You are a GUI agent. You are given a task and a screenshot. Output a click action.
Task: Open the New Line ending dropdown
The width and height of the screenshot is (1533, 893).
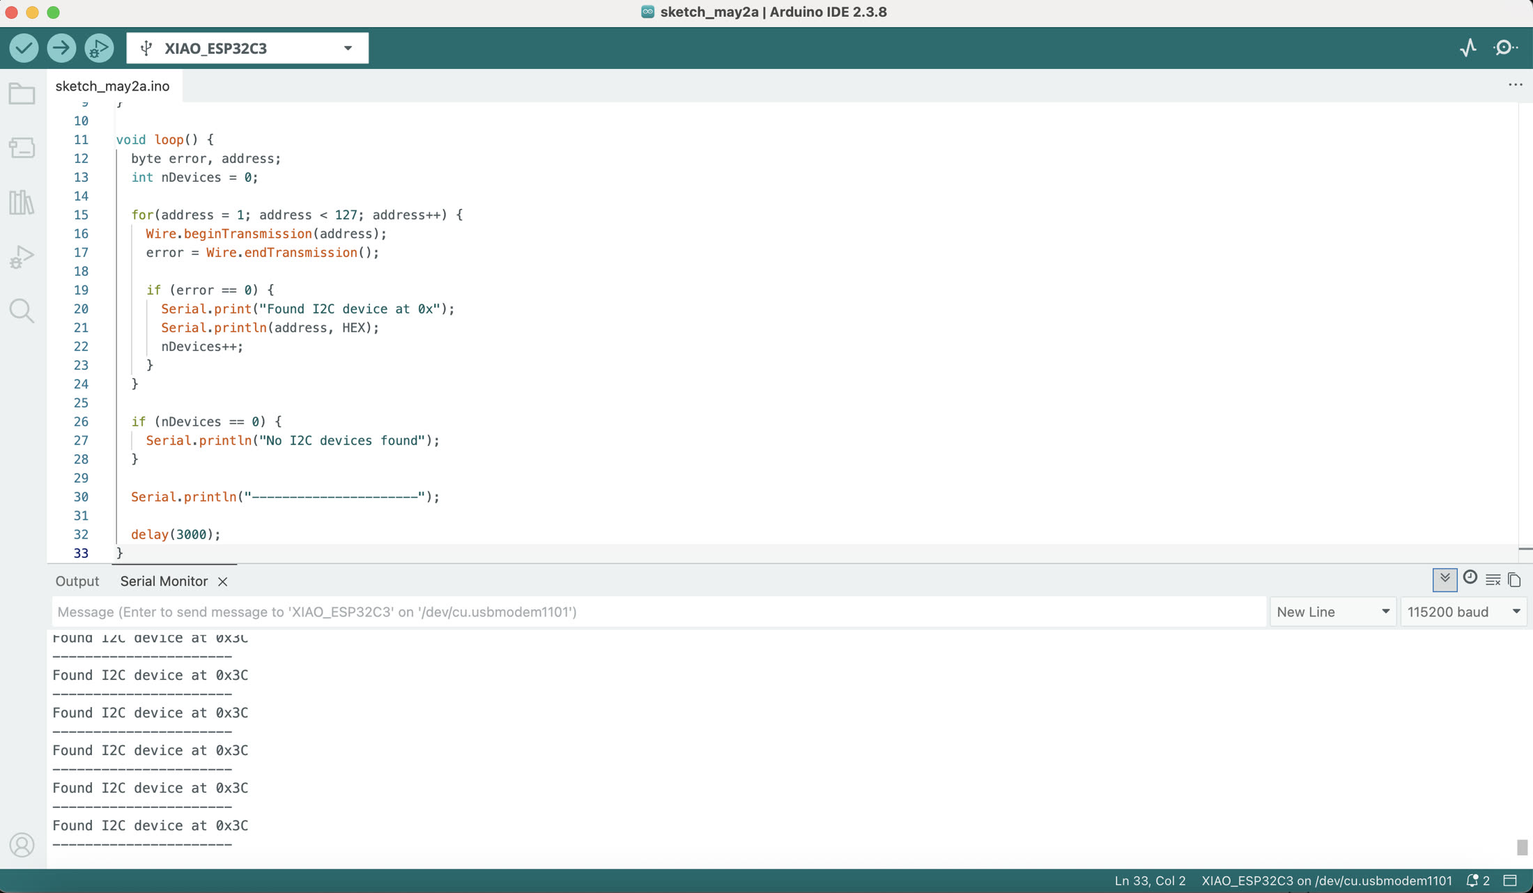1333,612
